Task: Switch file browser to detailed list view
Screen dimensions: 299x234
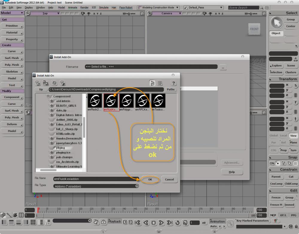Action: [160, 83]
